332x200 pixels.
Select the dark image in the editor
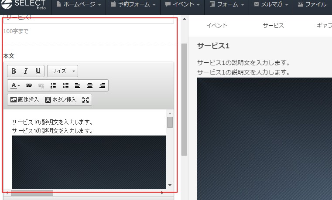coord(89,162)
